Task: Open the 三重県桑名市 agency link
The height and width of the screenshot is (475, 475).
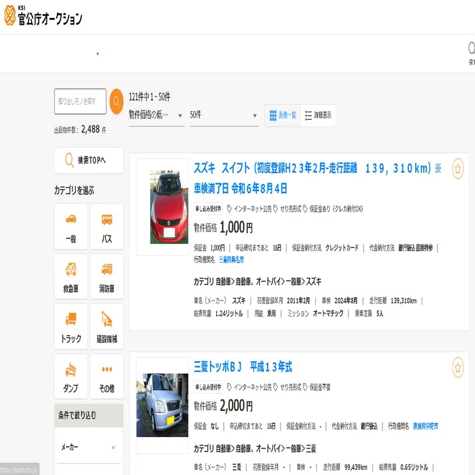Action: point(231,260)
